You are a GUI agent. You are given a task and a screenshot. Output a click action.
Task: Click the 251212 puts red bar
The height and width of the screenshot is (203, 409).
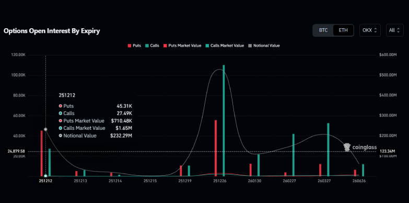[41, 153]
